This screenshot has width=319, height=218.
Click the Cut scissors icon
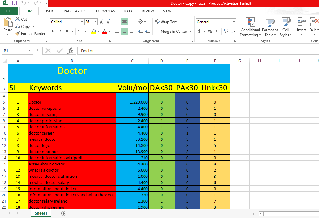[x=18, y=19]
